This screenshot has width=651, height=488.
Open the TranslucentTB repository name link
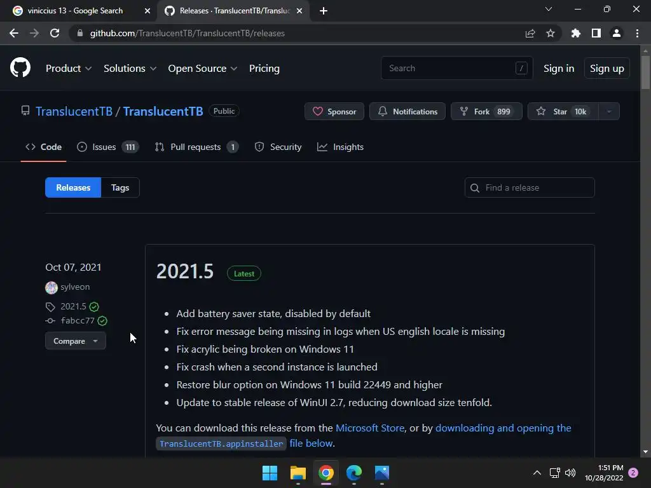(163, 111)
